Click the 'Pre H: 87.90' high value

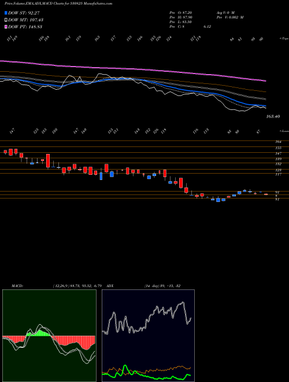click(x=181, y=17)
